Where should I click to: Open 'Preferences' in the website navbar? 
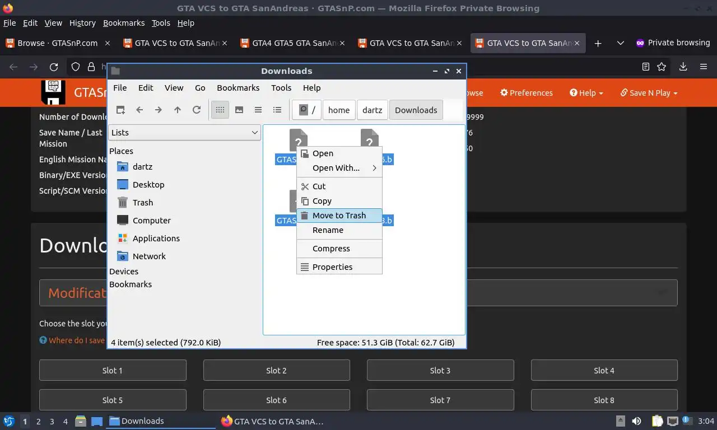click(527, 93)
